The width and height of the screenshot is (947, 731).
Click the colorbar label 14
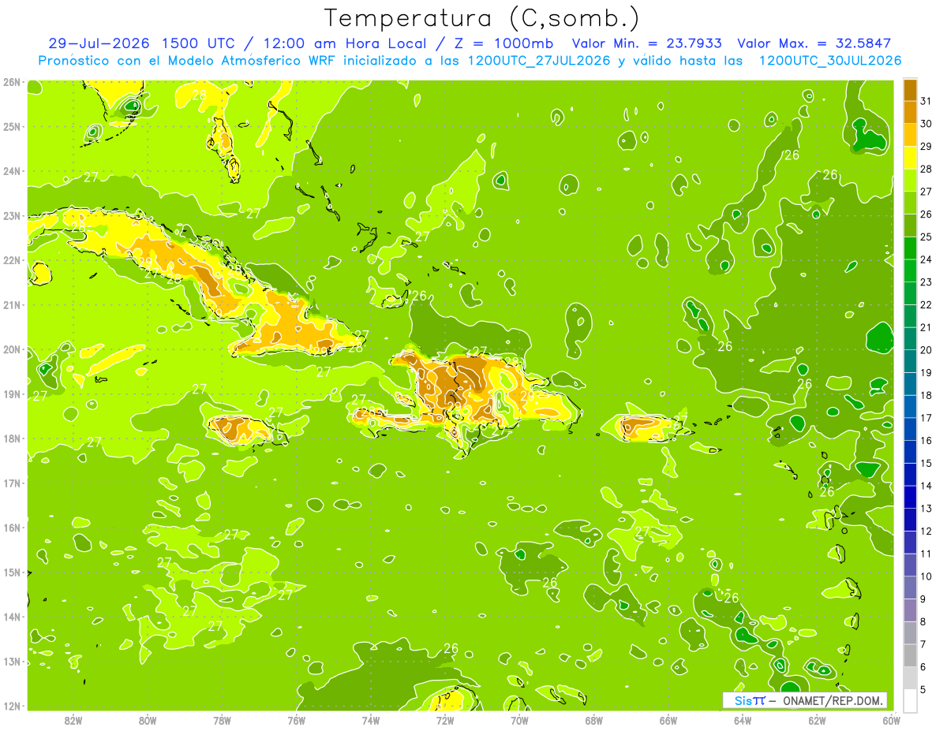click(x=926, y=486)
